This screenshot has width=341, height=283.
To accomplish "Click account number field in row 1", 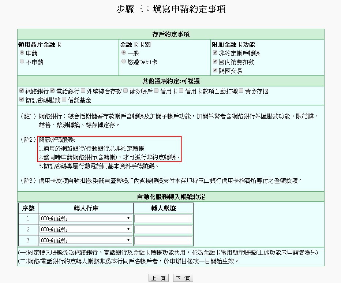I will (x=163, y=219).
